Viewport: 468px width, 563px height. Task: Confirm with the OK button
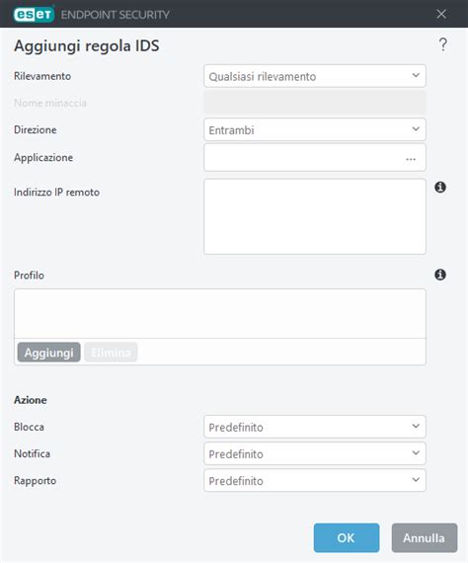(x=347, y=538)
